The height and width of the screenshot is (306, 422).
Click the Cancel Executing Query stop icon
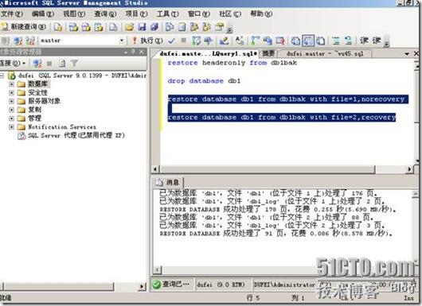click(x=184, y=41)
